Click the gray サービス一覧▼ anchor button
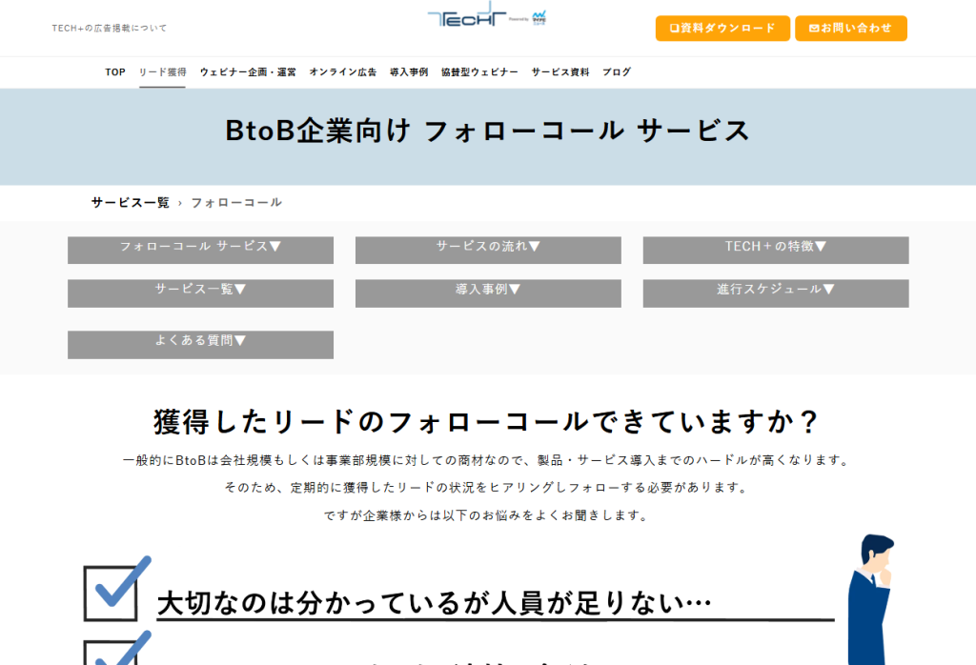The image size is (976, 665). pyautogui.click(x=200, y=292)
